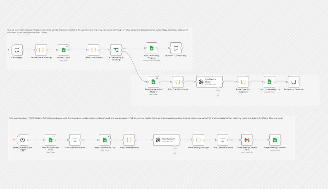The image size is (328, 189).
Task: Select the Filter Users With Email node
Action: click(223, 140)
